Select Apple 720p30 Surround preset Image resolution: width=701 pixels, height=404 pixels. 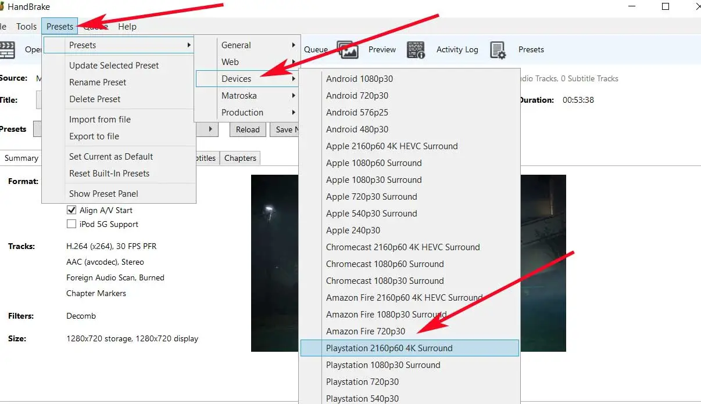[409, 197]
